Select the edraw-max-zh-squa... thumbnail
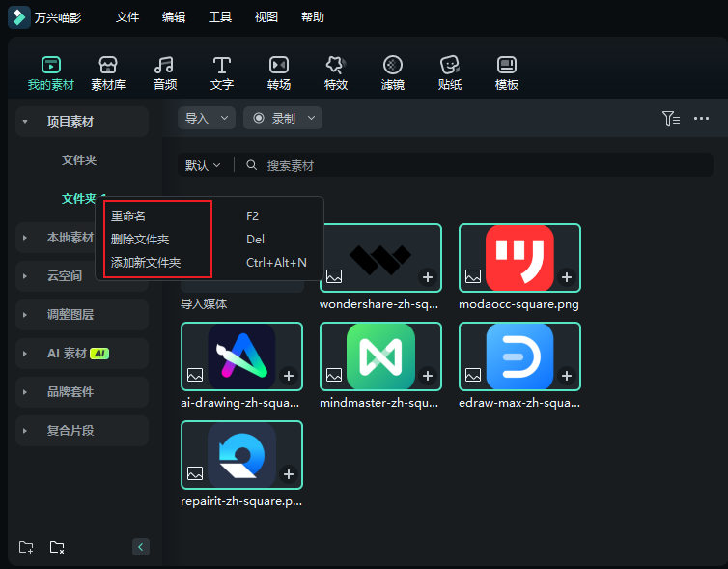The image size is (728, 569). pyautogui.click(x=520, y=356)
